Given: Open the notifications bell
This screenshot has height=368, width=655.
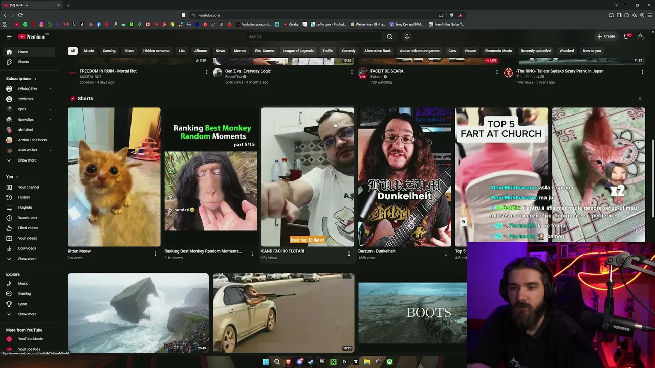Looking at the screenshot, I should coord(626,36).
